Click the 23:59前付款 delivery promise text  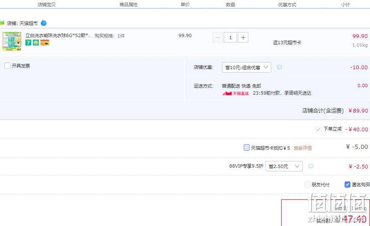pyautogui.click(x=282, y=93)
